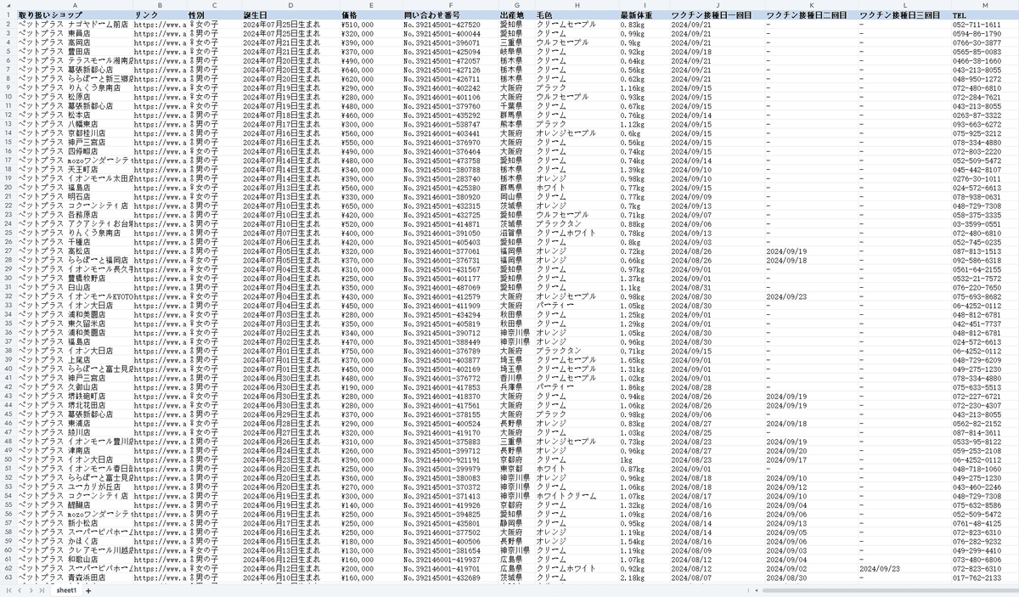Select row 1 header number
Image resolution: width=1019 pixels, height=597 pixels.
click(8, 15)
